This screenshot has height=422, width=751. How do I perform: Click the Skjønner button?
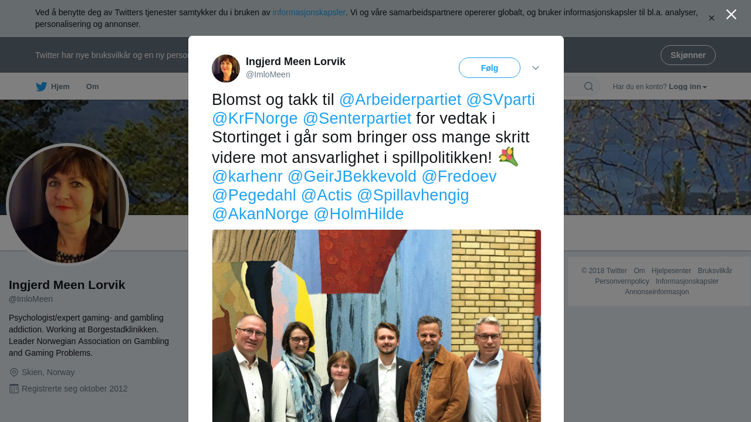(688, 55)
